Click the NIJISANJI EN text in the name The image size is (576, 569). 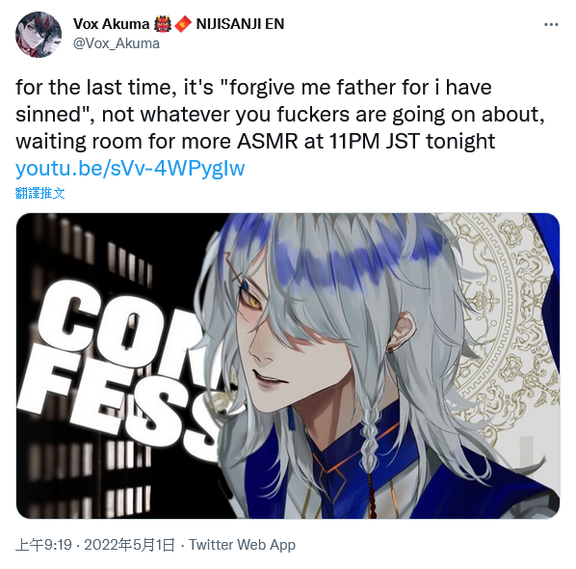tap(240, 24)
